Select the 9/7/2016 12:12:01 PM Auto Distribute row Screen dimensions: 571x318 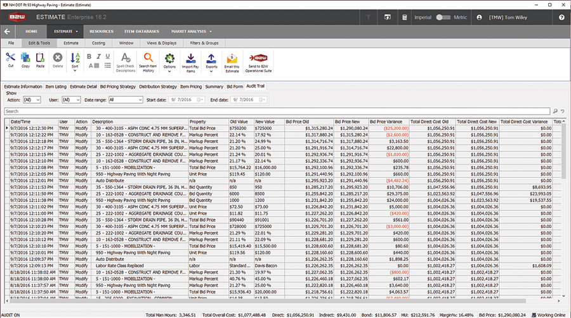(x=284, y=181)
